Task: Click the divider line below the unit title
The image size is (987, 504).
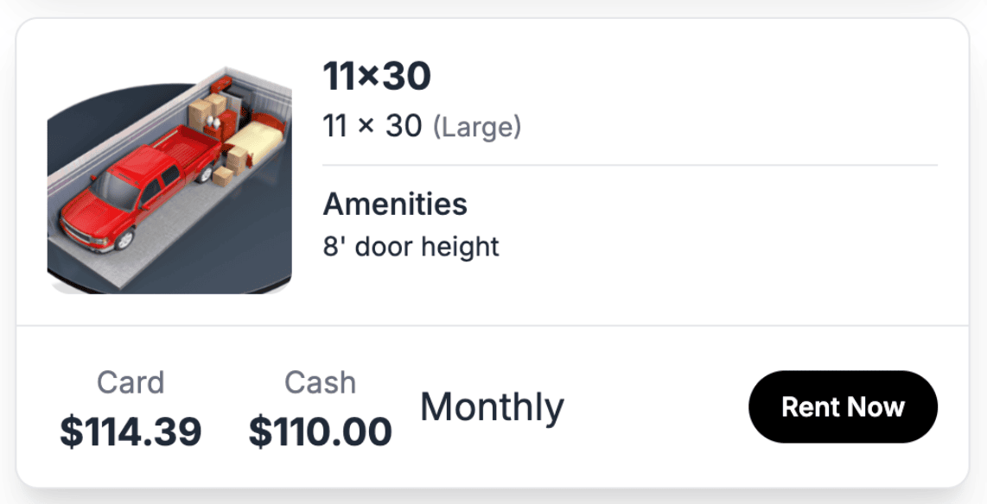Action: coord(630,165)
